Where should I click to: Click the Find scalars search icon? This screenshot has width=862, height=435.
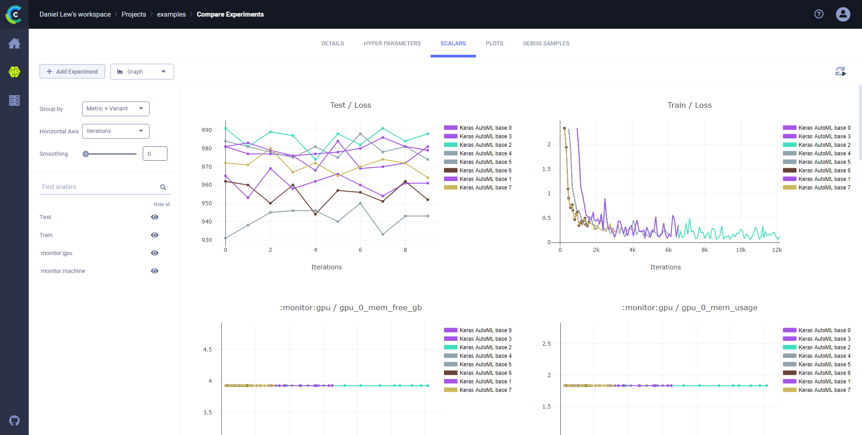(x=163, y=187)
